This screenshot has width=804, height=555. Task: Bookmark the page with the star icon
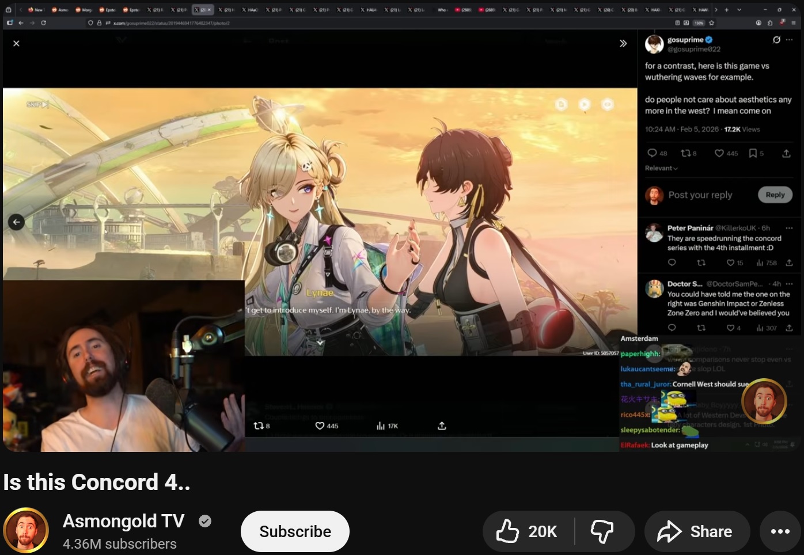711,23
